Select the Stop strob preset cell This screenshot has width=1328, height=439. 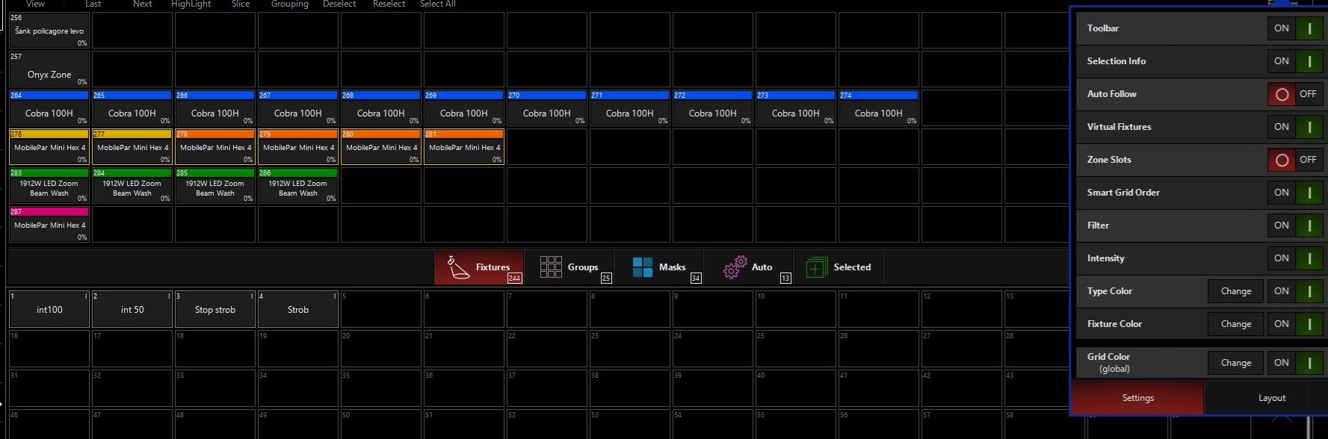click(x=215, y=309)
